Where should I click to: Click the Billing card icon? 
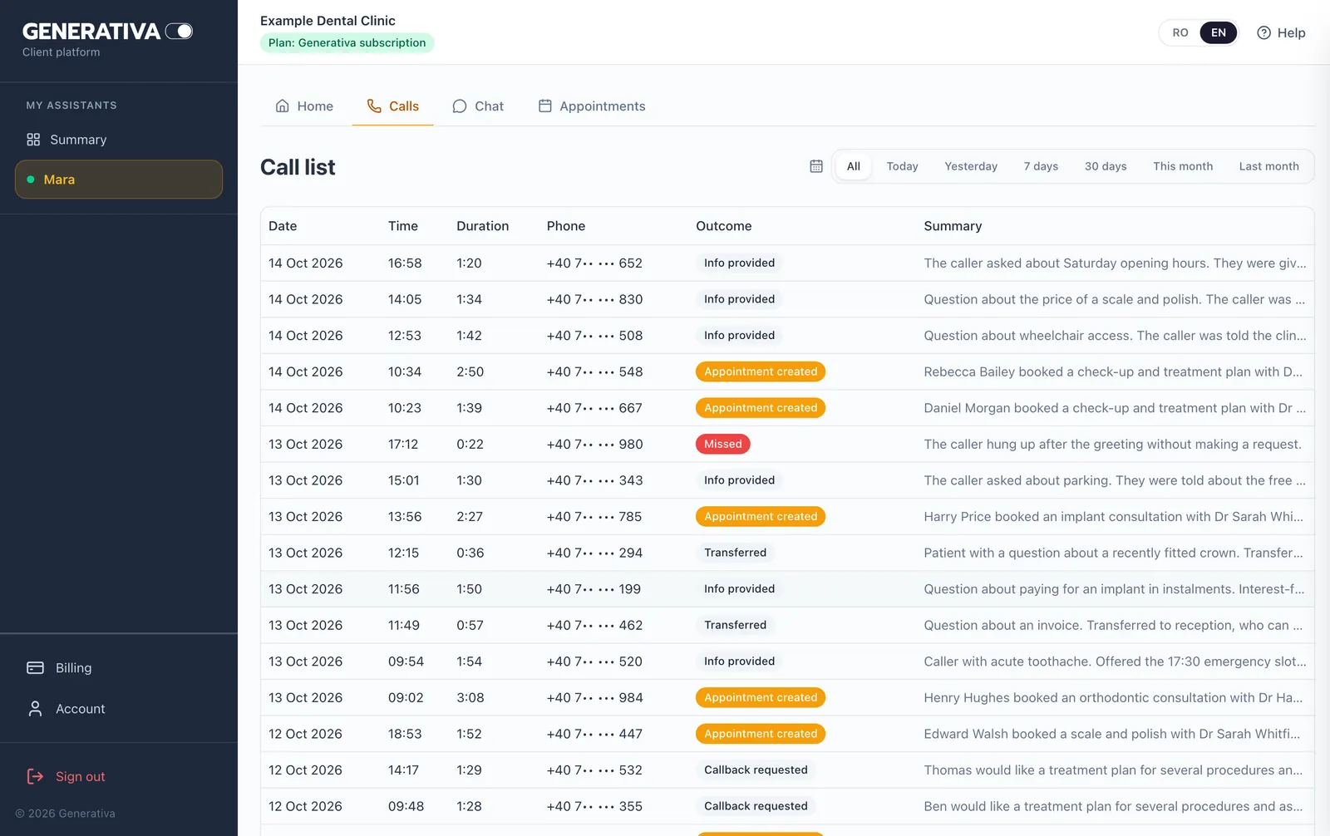pyautogui.click(x=35, y=668)
